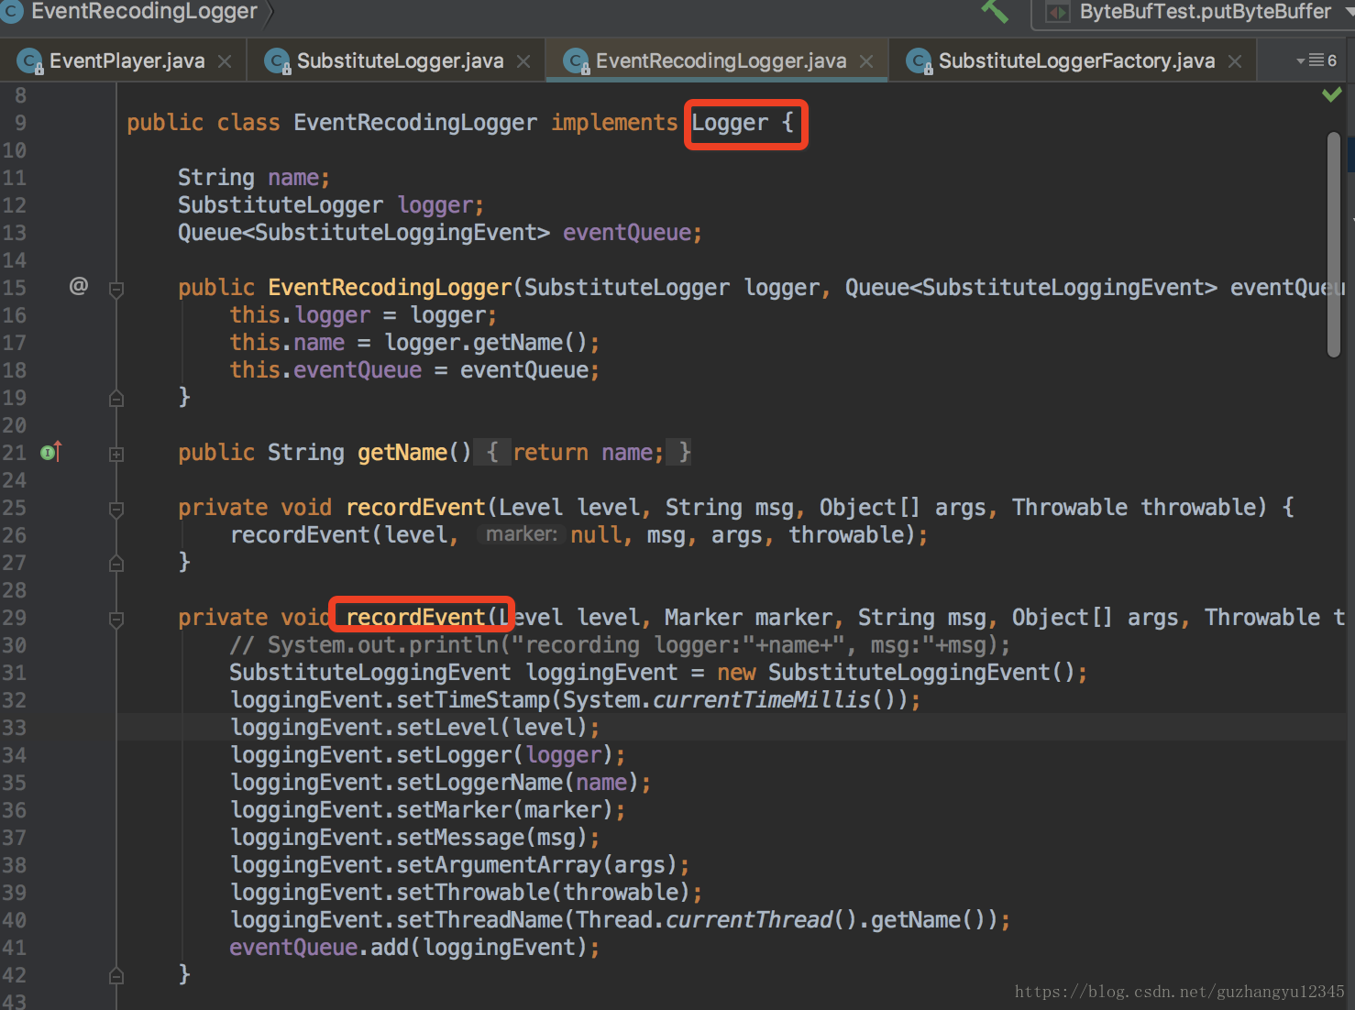The image size is (1355, 1010).
Task: Open the ByteBufTest.putByteBuffer run configuration dropdown
Action: [x=1193, y=12]
